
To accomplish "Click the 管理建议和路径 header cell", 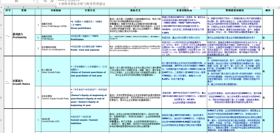I will point(235,12).
